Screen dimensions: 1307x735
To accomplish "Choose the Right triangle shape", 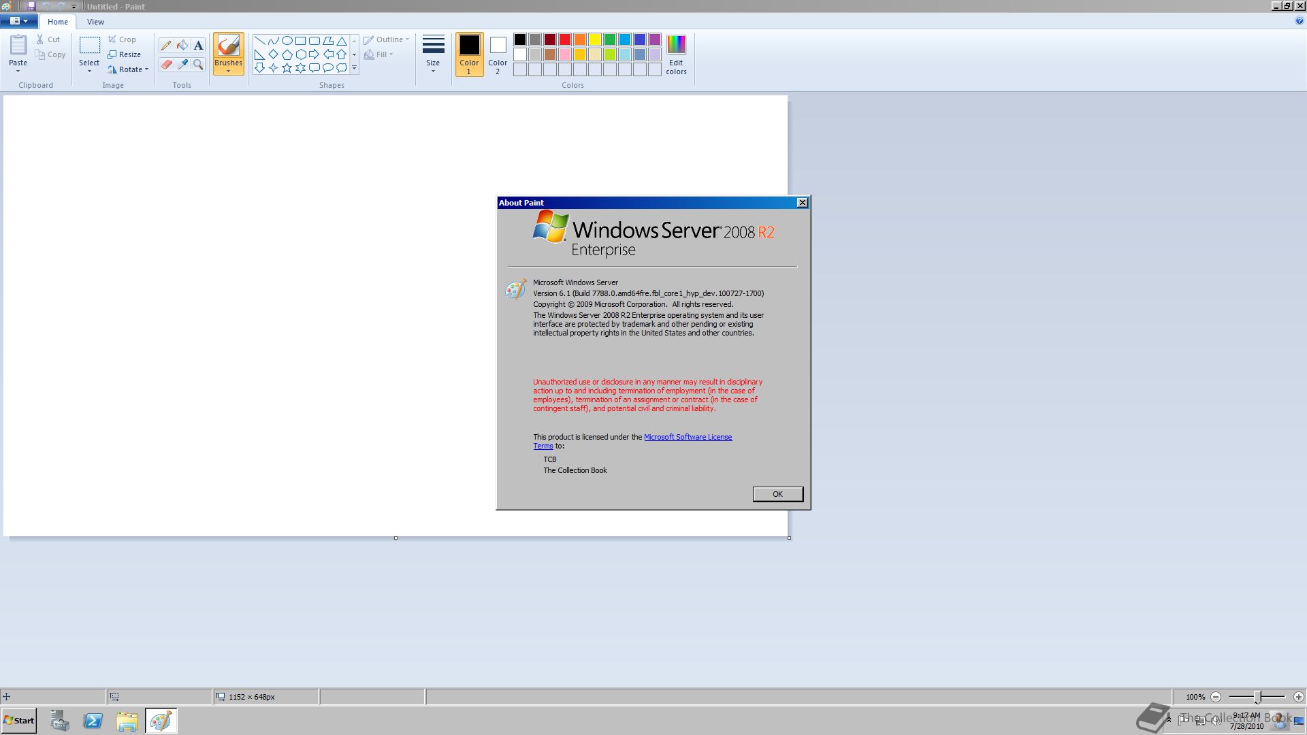I will pos(260,54).
